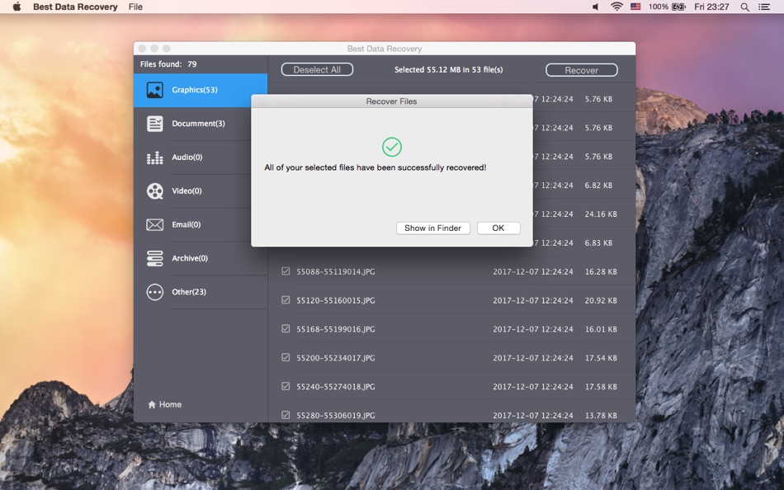Click the 6.82 KB size value
The image size is (784, 490).
(598, 185)
